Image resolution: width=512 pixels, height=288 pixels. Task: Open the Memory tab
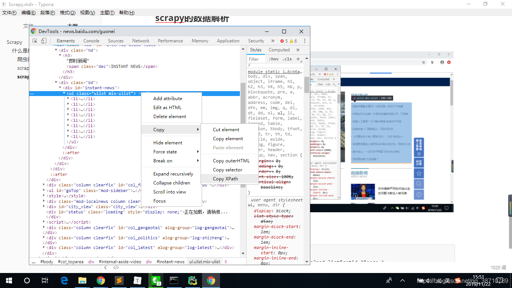[200, 41]
